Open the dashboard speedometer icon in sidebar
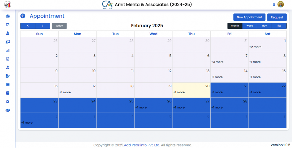This screenshot has height=148, width=292. (x=8, y=16)
